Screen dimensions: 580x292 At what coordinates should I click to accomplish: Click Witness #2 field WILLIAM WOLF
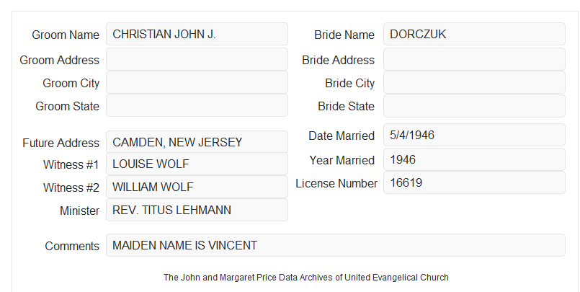197,187
